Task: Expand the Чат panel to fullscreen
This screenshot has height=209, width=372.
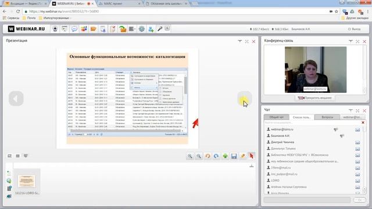Action: click(x=357, y=110)
